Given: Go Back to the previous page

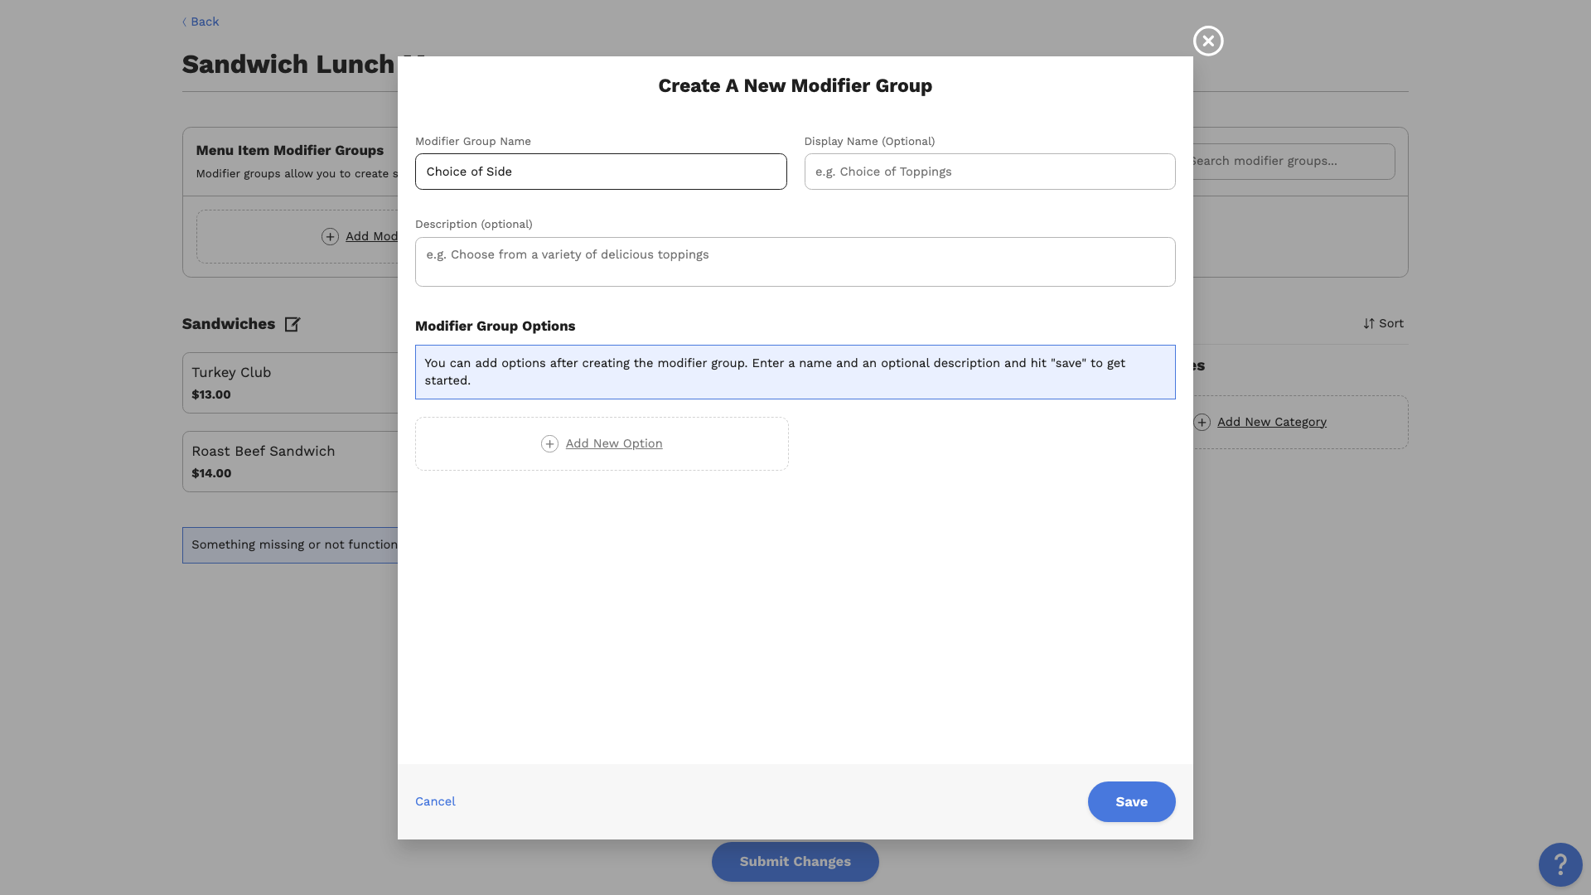Looking at the screenshot, I should click(201, 22).
